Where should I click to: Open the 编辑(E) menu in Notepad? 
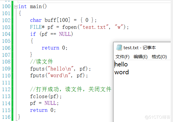pyautogui.click(x=140, y=57)
